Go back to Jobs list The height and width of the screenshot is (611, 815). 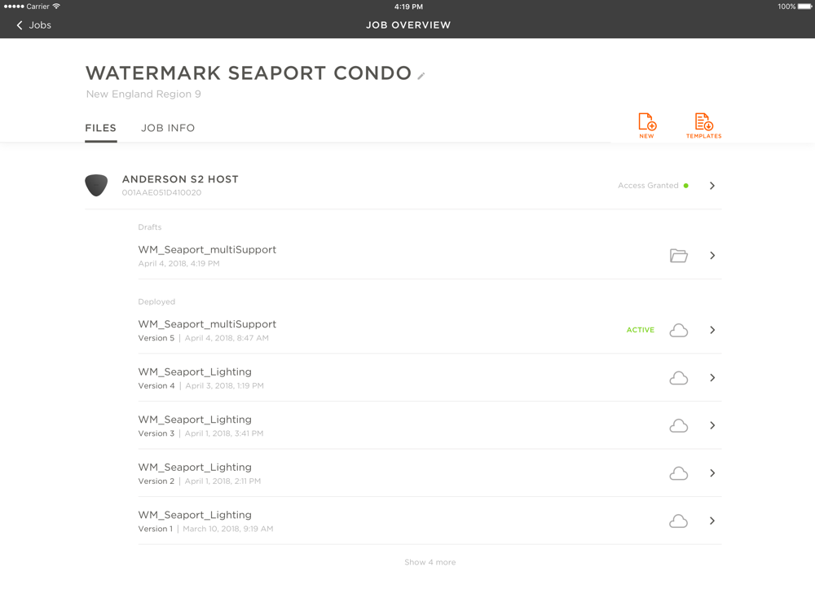pos(33,25)
